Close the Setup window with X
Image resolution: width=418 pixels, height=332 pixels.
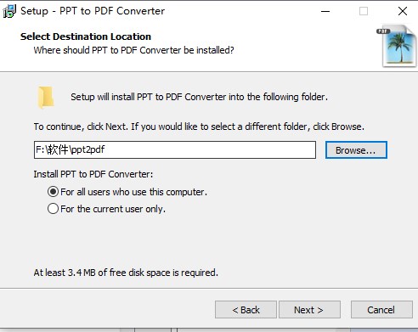point(403,11)
